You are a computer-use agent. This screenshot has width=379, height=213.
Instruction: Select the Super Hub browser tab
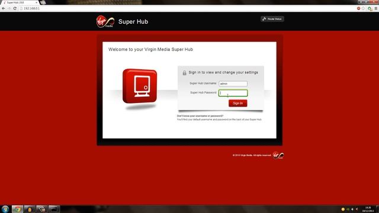click(x=20, y=2)
